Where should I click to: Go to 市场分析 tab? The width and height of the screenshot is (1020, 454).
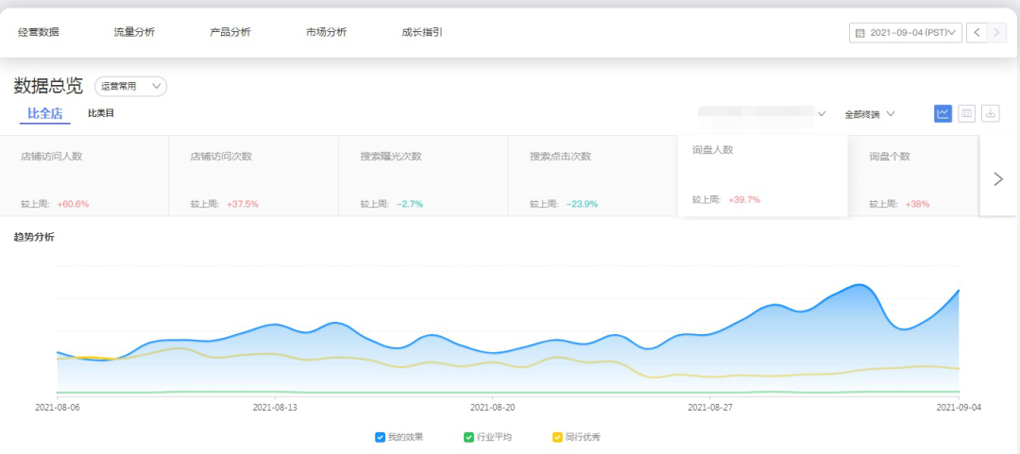pos(327,32)
